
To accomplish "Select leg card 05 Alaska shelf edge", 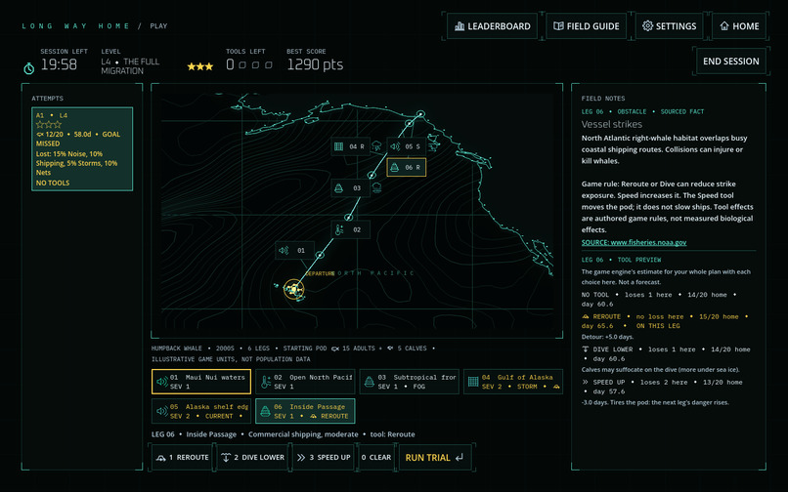I will (201, 411).
